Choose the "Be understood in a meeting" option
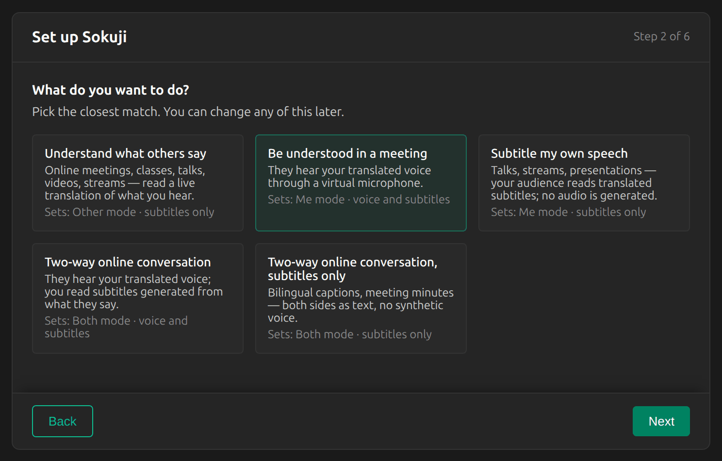The height and width of the screenshot is (461, 722). pos(361,183)
